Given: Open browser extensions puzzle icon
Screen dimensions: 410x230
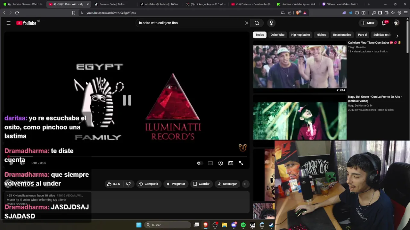Looking at the screenshot, I should [357, 13].
